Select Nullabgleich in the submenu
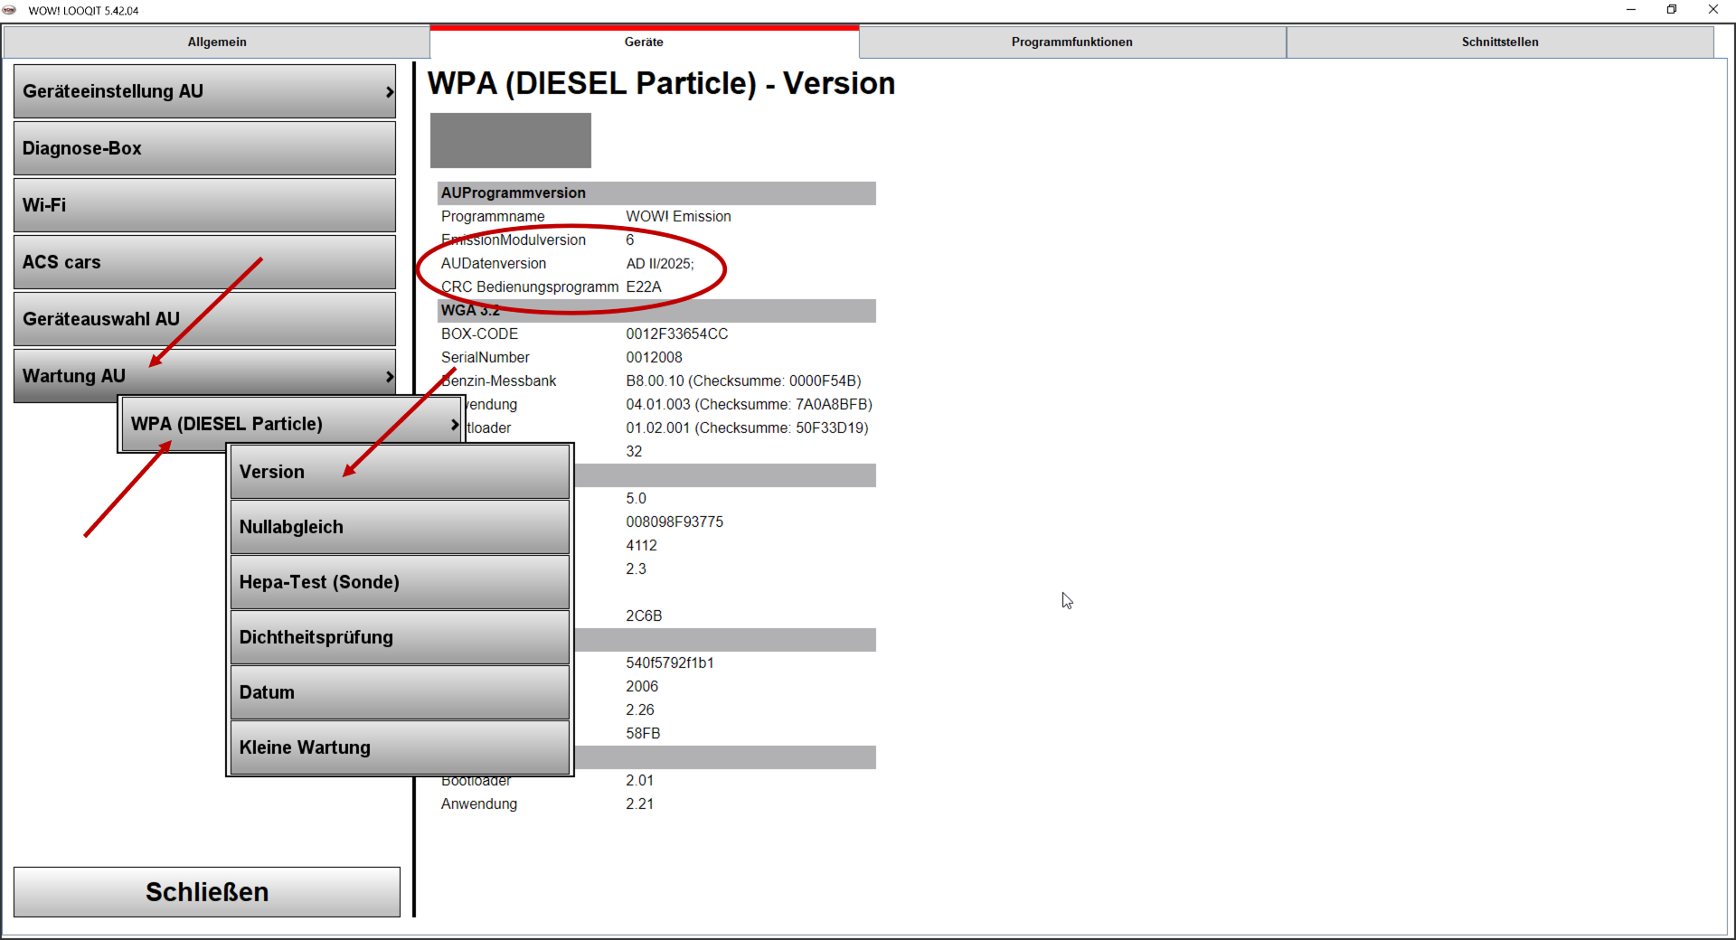 [400, 528]
